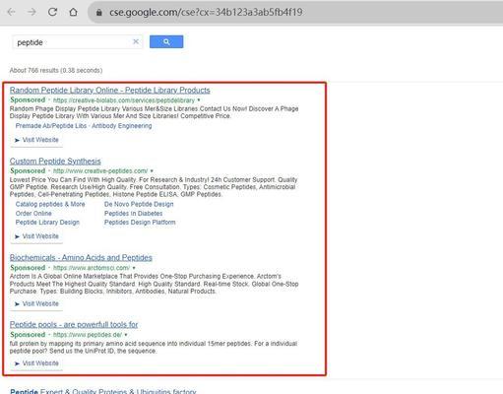The height and width of the screenshot is (394, 503).
Task: Open Premade Ab/Peptide Libs sitelink
Action: pyautogui.click(x=51, y=126)
